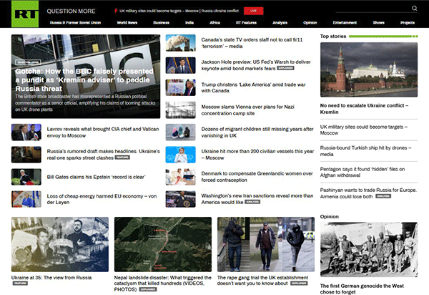Open Russia's rumored draft headline
This screenshot has height=295, width=429.
tap(103, 155)
